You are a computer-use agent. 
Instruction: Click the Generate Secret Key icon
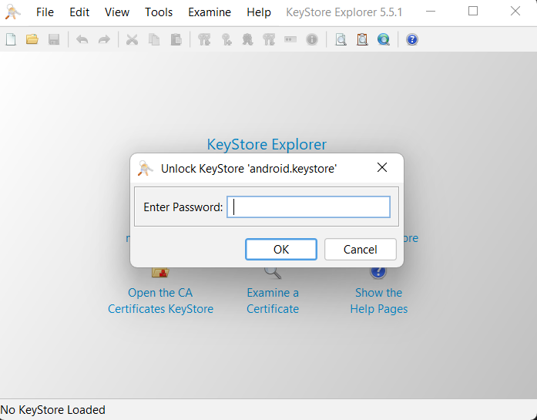pyautogui.click(x=226, y=39)
